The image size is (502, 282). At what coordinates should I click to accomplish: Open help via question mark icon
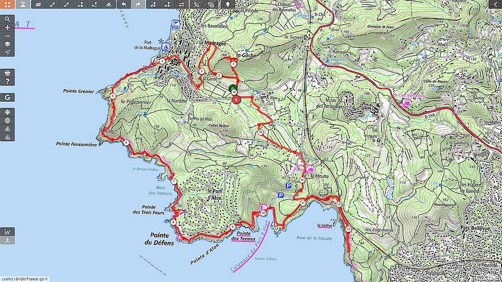[x=8, y=82]
